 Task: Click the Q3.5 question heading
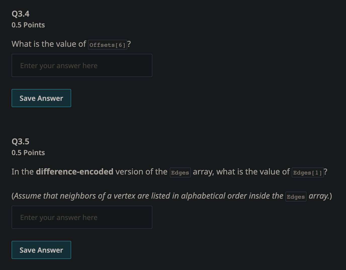click(x=20, y=141)
